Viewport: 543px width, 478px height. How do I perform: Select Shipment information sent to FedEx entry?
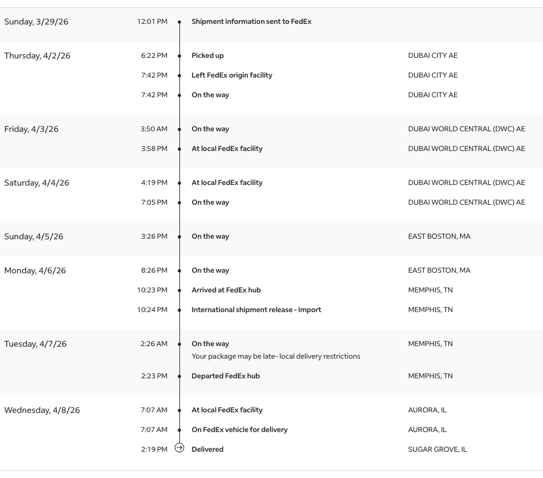tap(251, 21)
